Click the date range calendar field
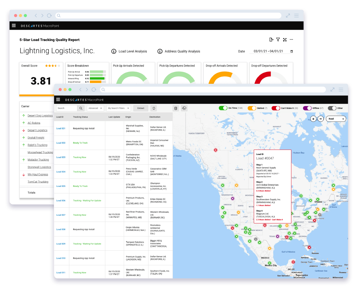This screenshot has width=357, height=295. [271, 51]
